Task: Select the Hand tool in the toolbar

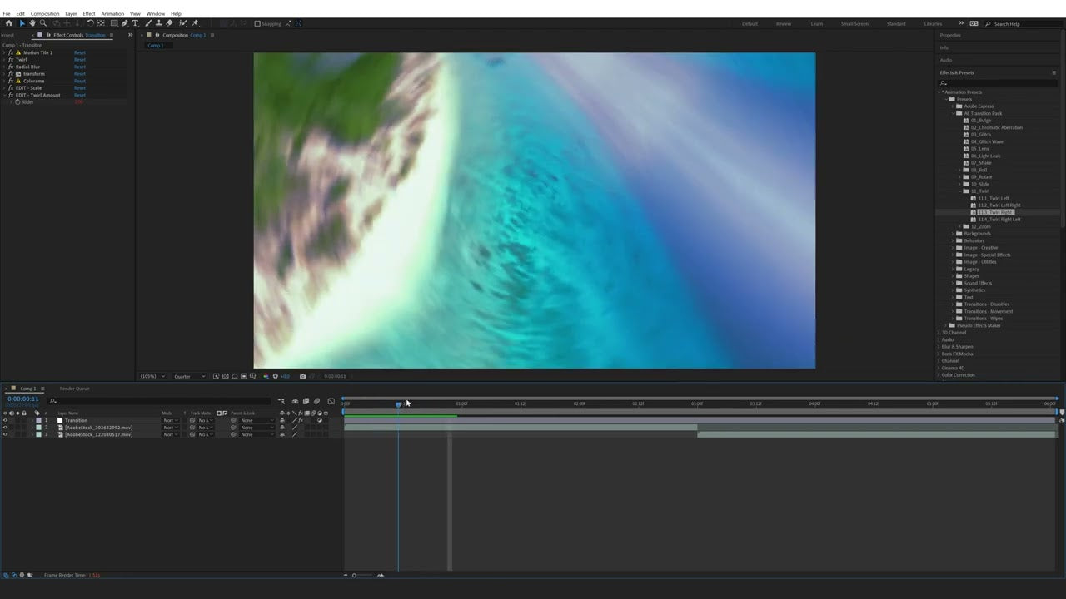Action: [32, 23]
